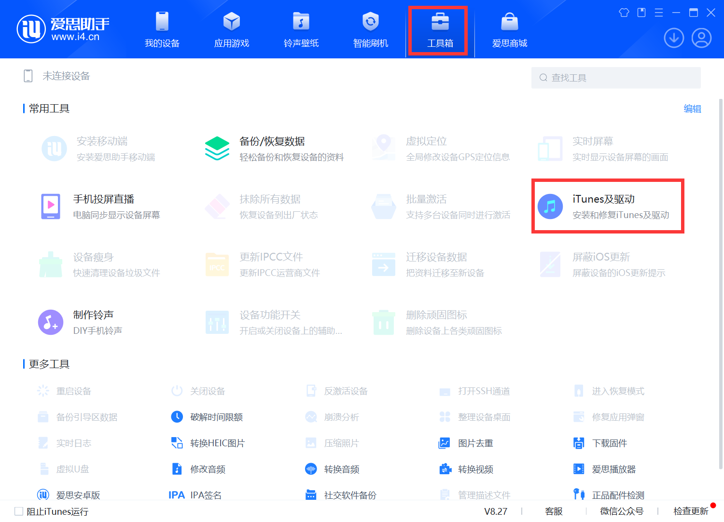This screenshot has width=724, height=522.
Task: Click the 爱思助手 logo
Action: pyautogui.click(x=63, y=28)
